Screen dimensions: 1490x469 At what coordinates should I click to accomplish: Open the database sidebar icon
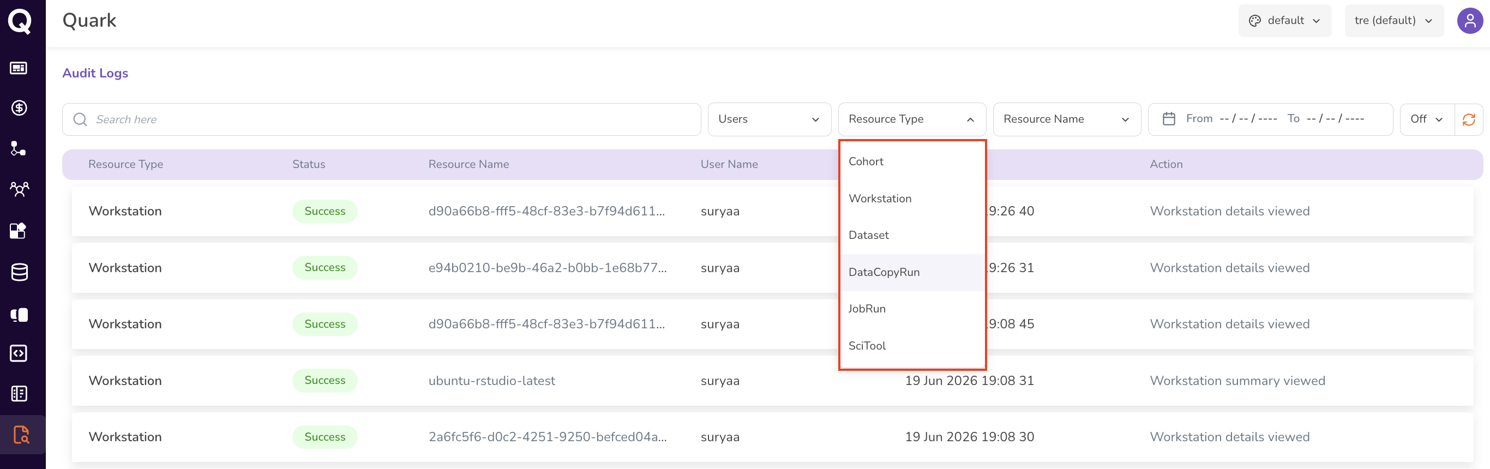point(19,272)
